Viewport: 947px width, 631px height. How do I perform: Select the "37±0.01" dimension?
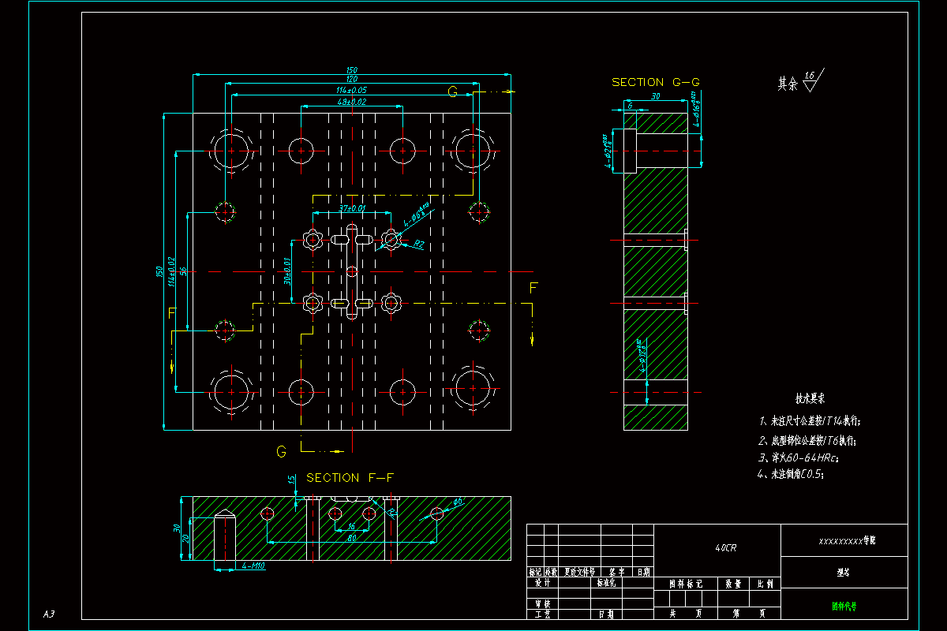click(x=352, y=208)
